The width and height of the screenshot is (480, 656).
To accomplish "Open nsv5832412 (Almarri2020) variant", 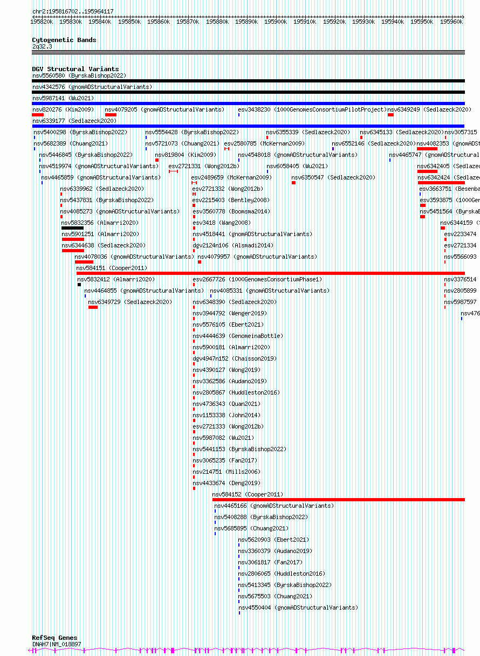I will pyautogui.click(x=116, y=279).
